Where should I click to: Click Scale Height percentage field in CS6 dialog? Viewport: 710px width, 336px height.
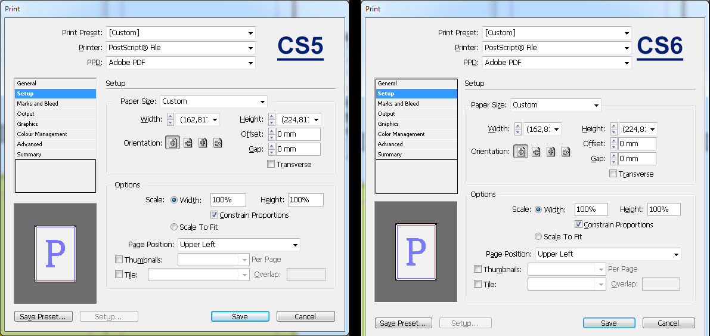664,209
